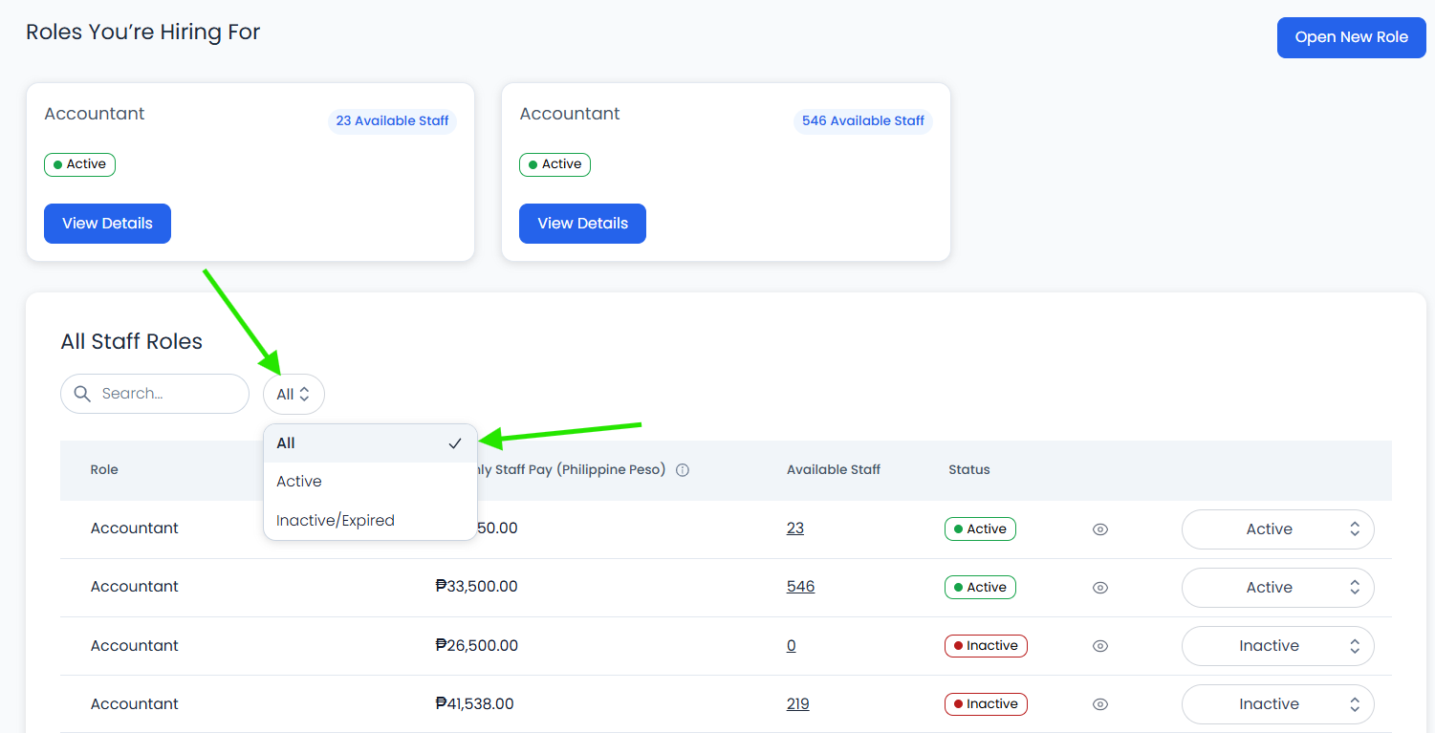Open the 546 available staff link in the table

point(800,587)
